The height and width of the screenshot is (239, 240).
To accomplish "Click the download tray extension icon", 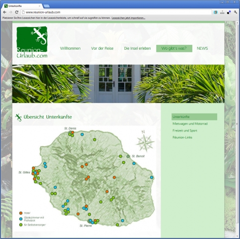I will pos(222,12).
